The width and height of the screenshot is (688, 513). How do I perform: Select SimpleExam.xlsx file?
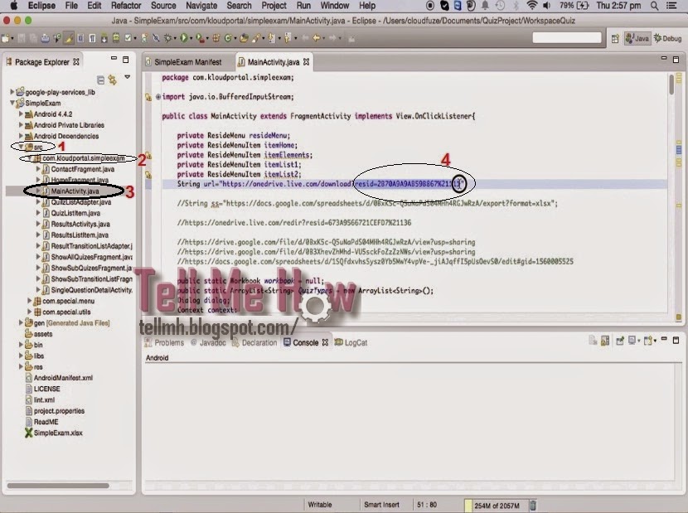coord(58,433)
